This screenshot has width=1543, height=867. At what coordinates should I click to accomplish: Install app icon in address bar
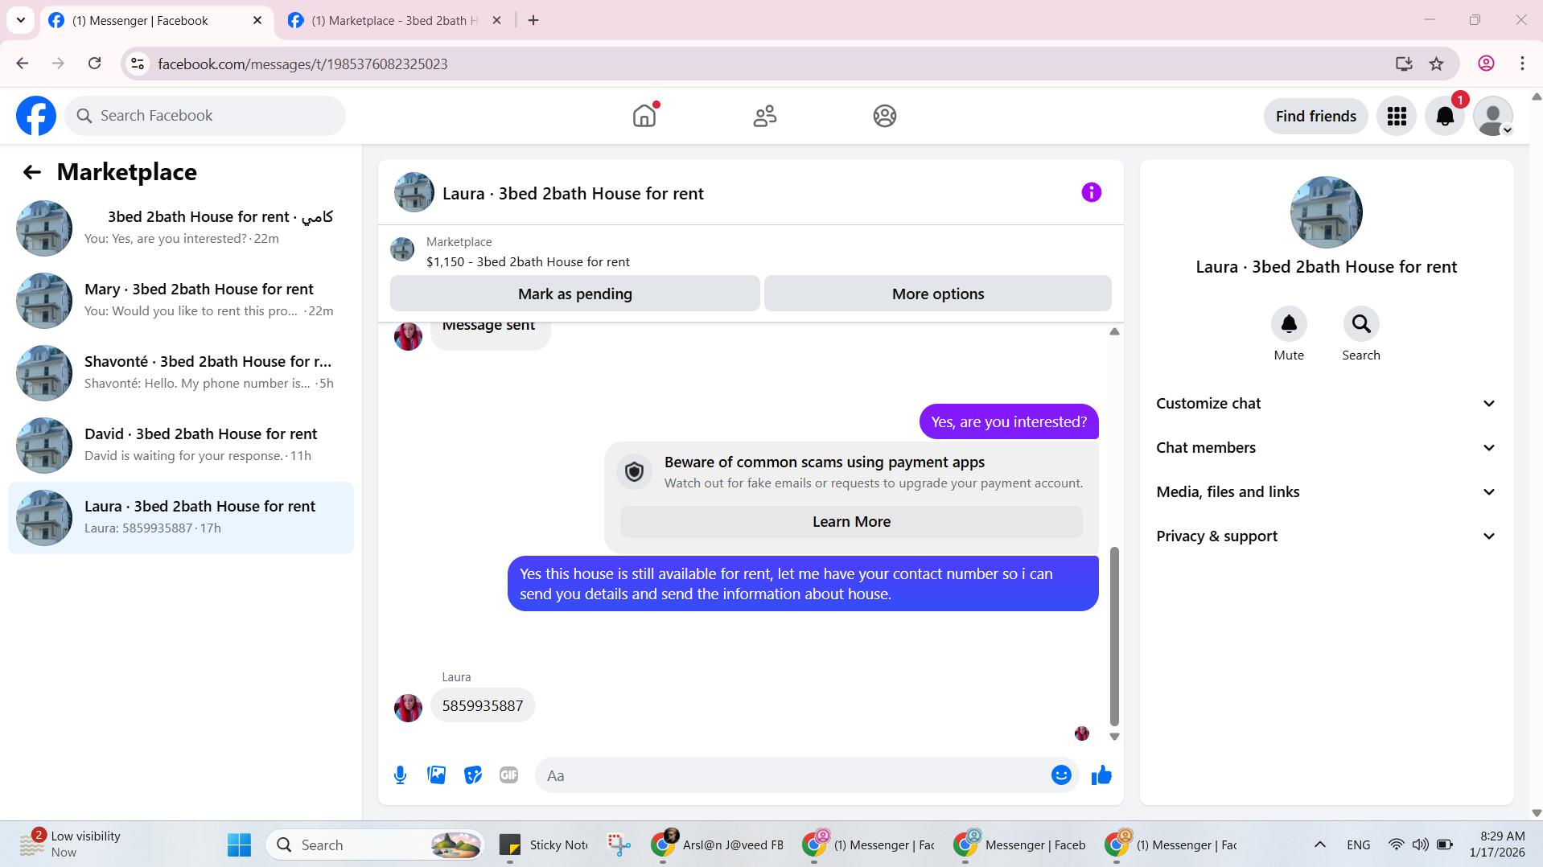pyautogui.click(x=1404, y=64)
